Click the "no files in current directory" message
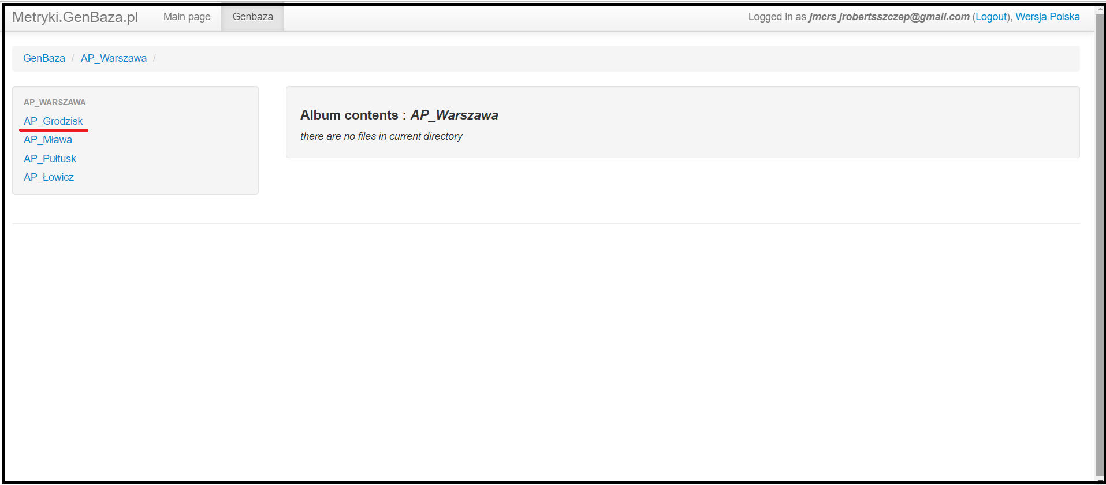 pos(381,136)
